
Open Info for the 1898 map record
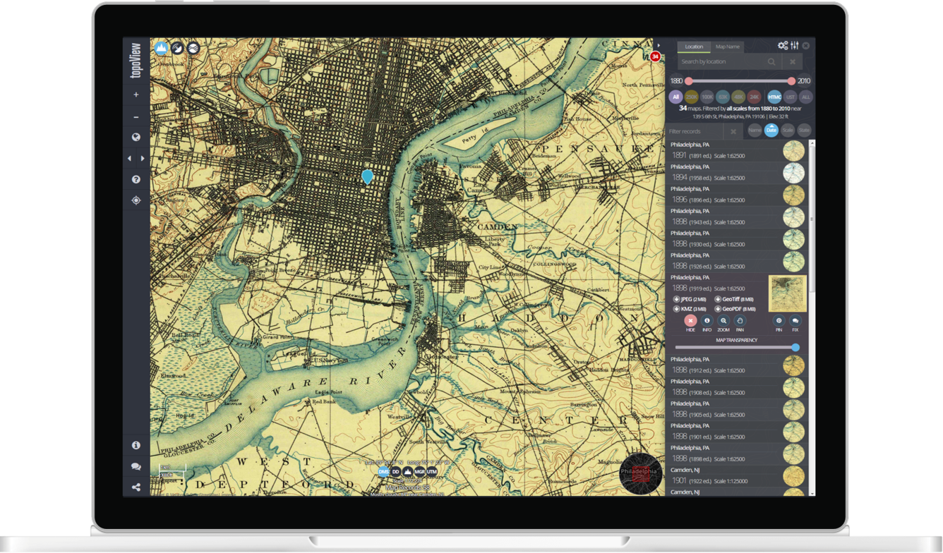coord(707,320)
